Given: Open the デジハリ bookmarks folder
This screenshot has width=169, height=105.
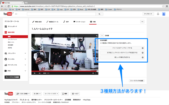Looking at the screenshot, I should point(118,9).
